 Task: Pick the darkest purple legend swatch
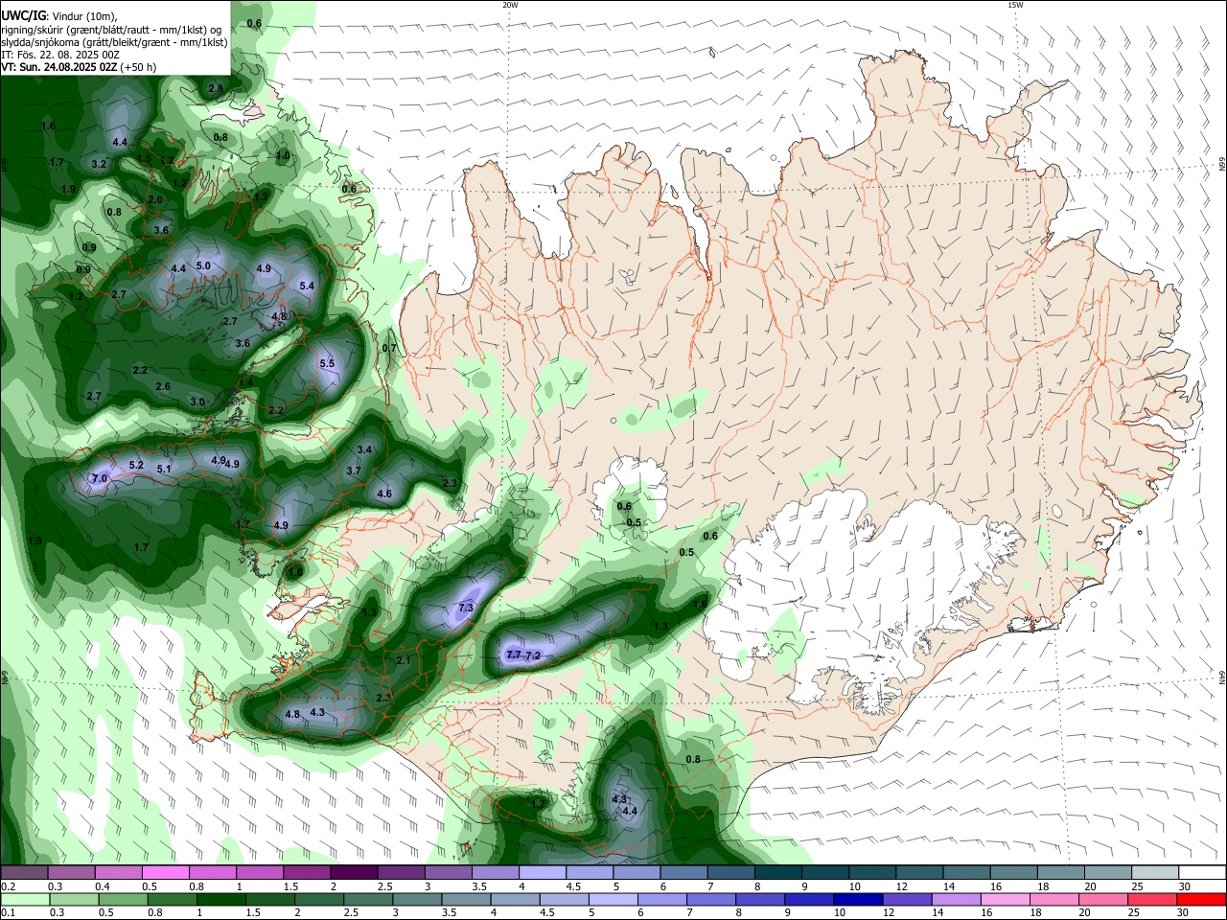pyautogui.click(x=353, y=872)
